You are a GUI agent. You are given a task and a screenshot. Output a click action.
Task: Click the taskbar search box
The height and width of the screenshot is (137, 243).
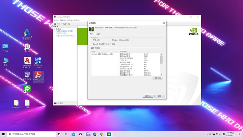click(x=31, y=134)
